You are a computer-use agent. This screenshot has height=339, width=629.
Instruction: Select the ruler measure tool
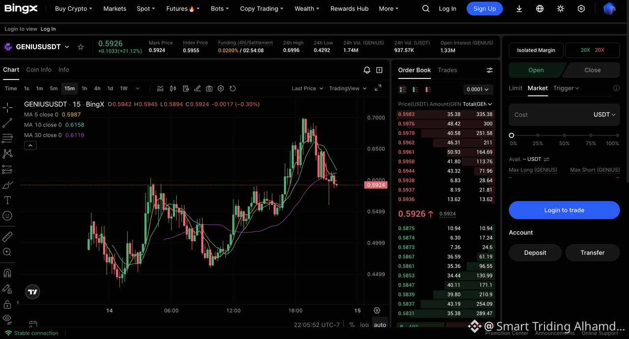pos(7,237)
